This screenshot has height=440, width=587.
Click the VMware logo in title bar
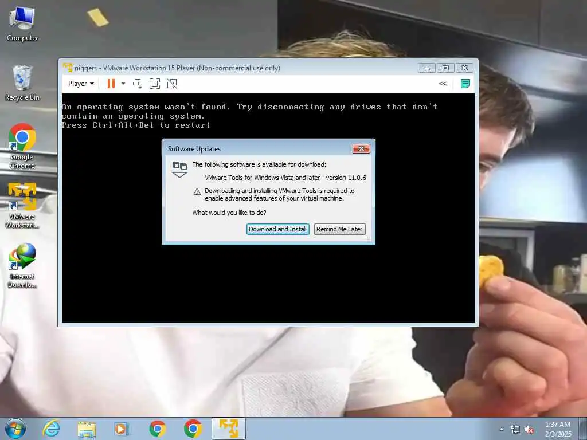pos(68,68)
